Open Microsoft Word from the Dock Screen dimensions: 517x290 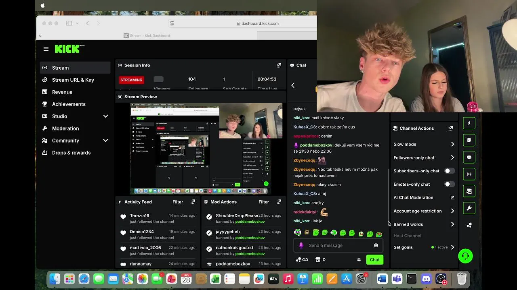coord(382,279)
